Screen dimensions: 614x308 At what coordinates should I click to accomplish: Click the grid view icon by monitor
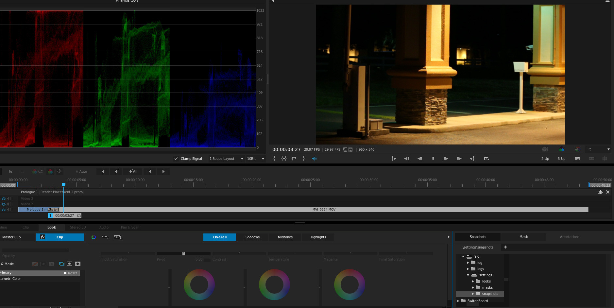545,149
